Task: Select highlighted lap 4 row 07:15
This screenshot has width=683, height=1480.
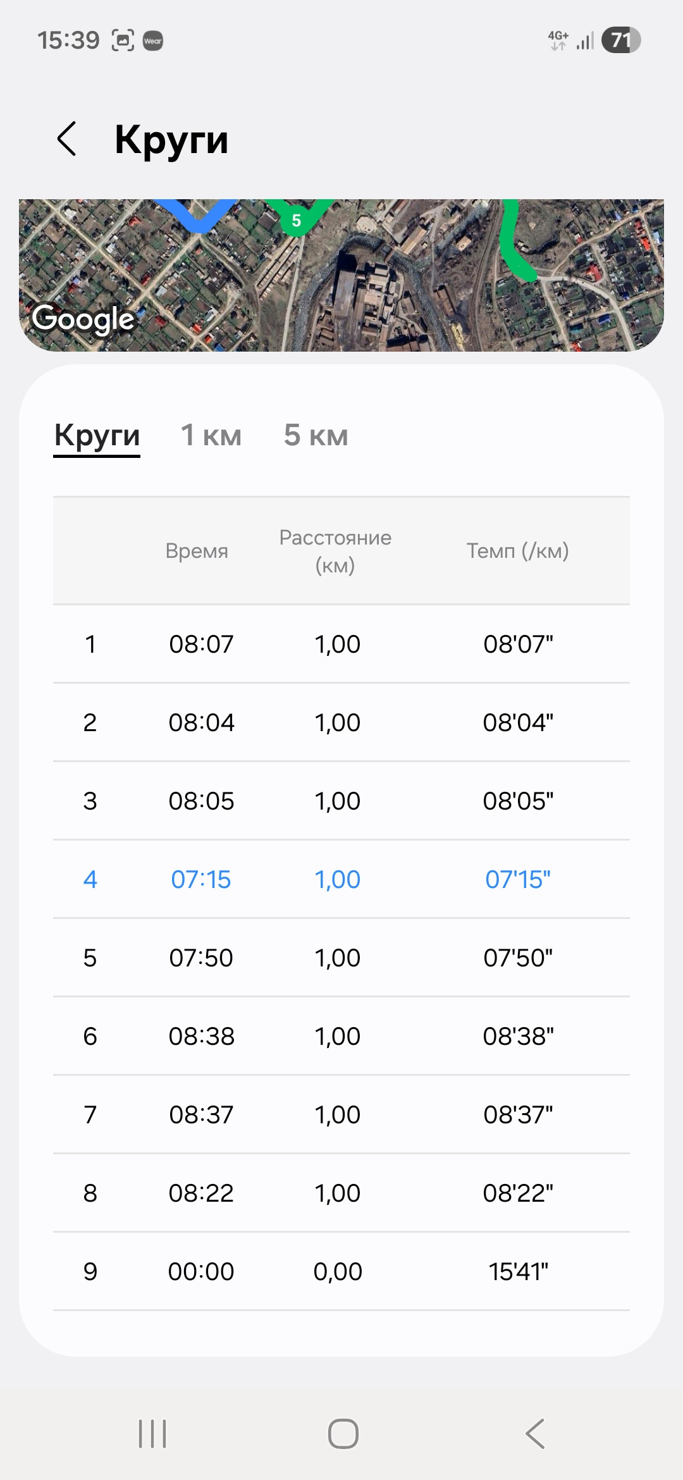Action: coord(341,879)
